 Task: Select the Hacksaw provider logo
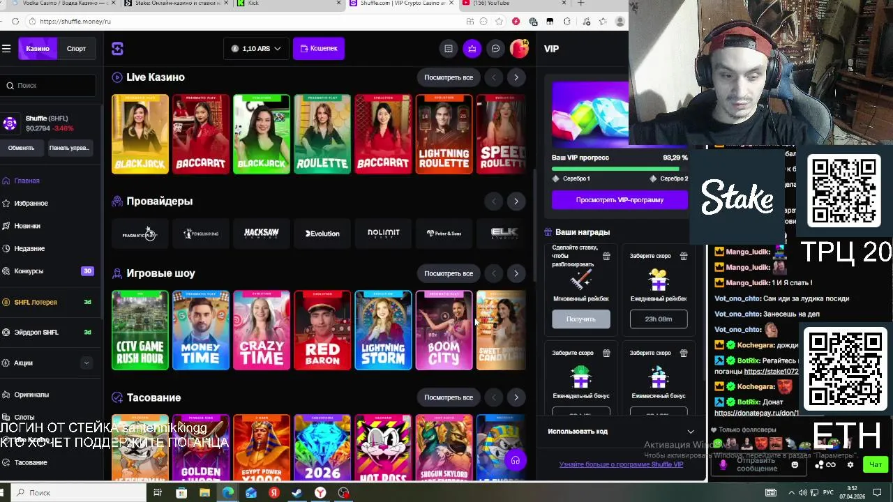[262, 234]
